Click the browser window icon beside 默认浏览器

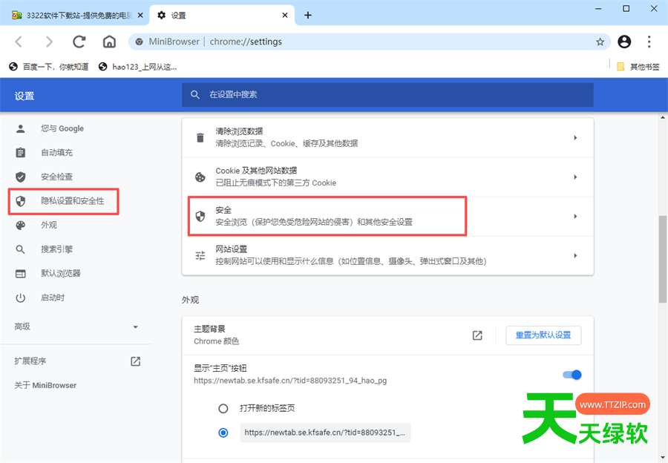[21, 274]
